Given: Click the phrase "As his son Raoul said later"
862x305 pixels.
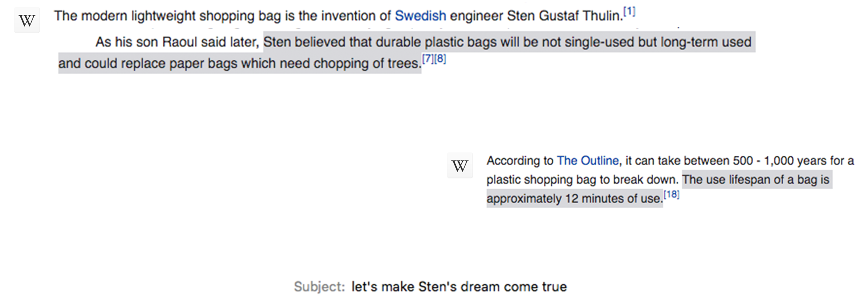Looking at the screenshot, I should [177, 42].
